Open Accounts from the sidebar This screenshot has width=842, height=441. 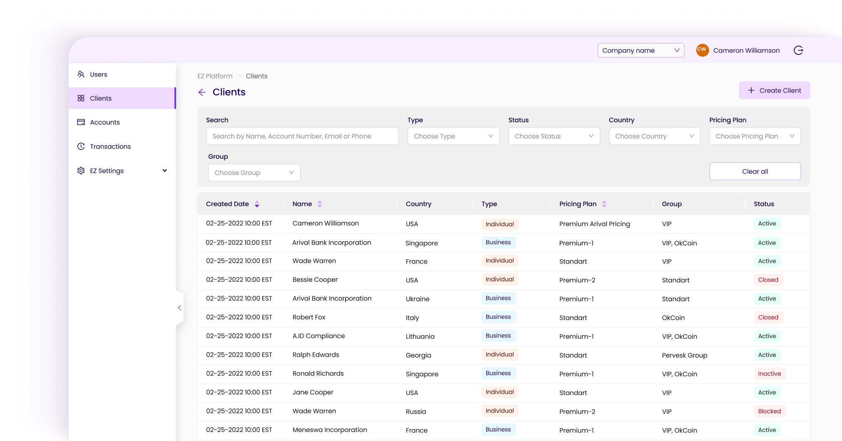122,122
